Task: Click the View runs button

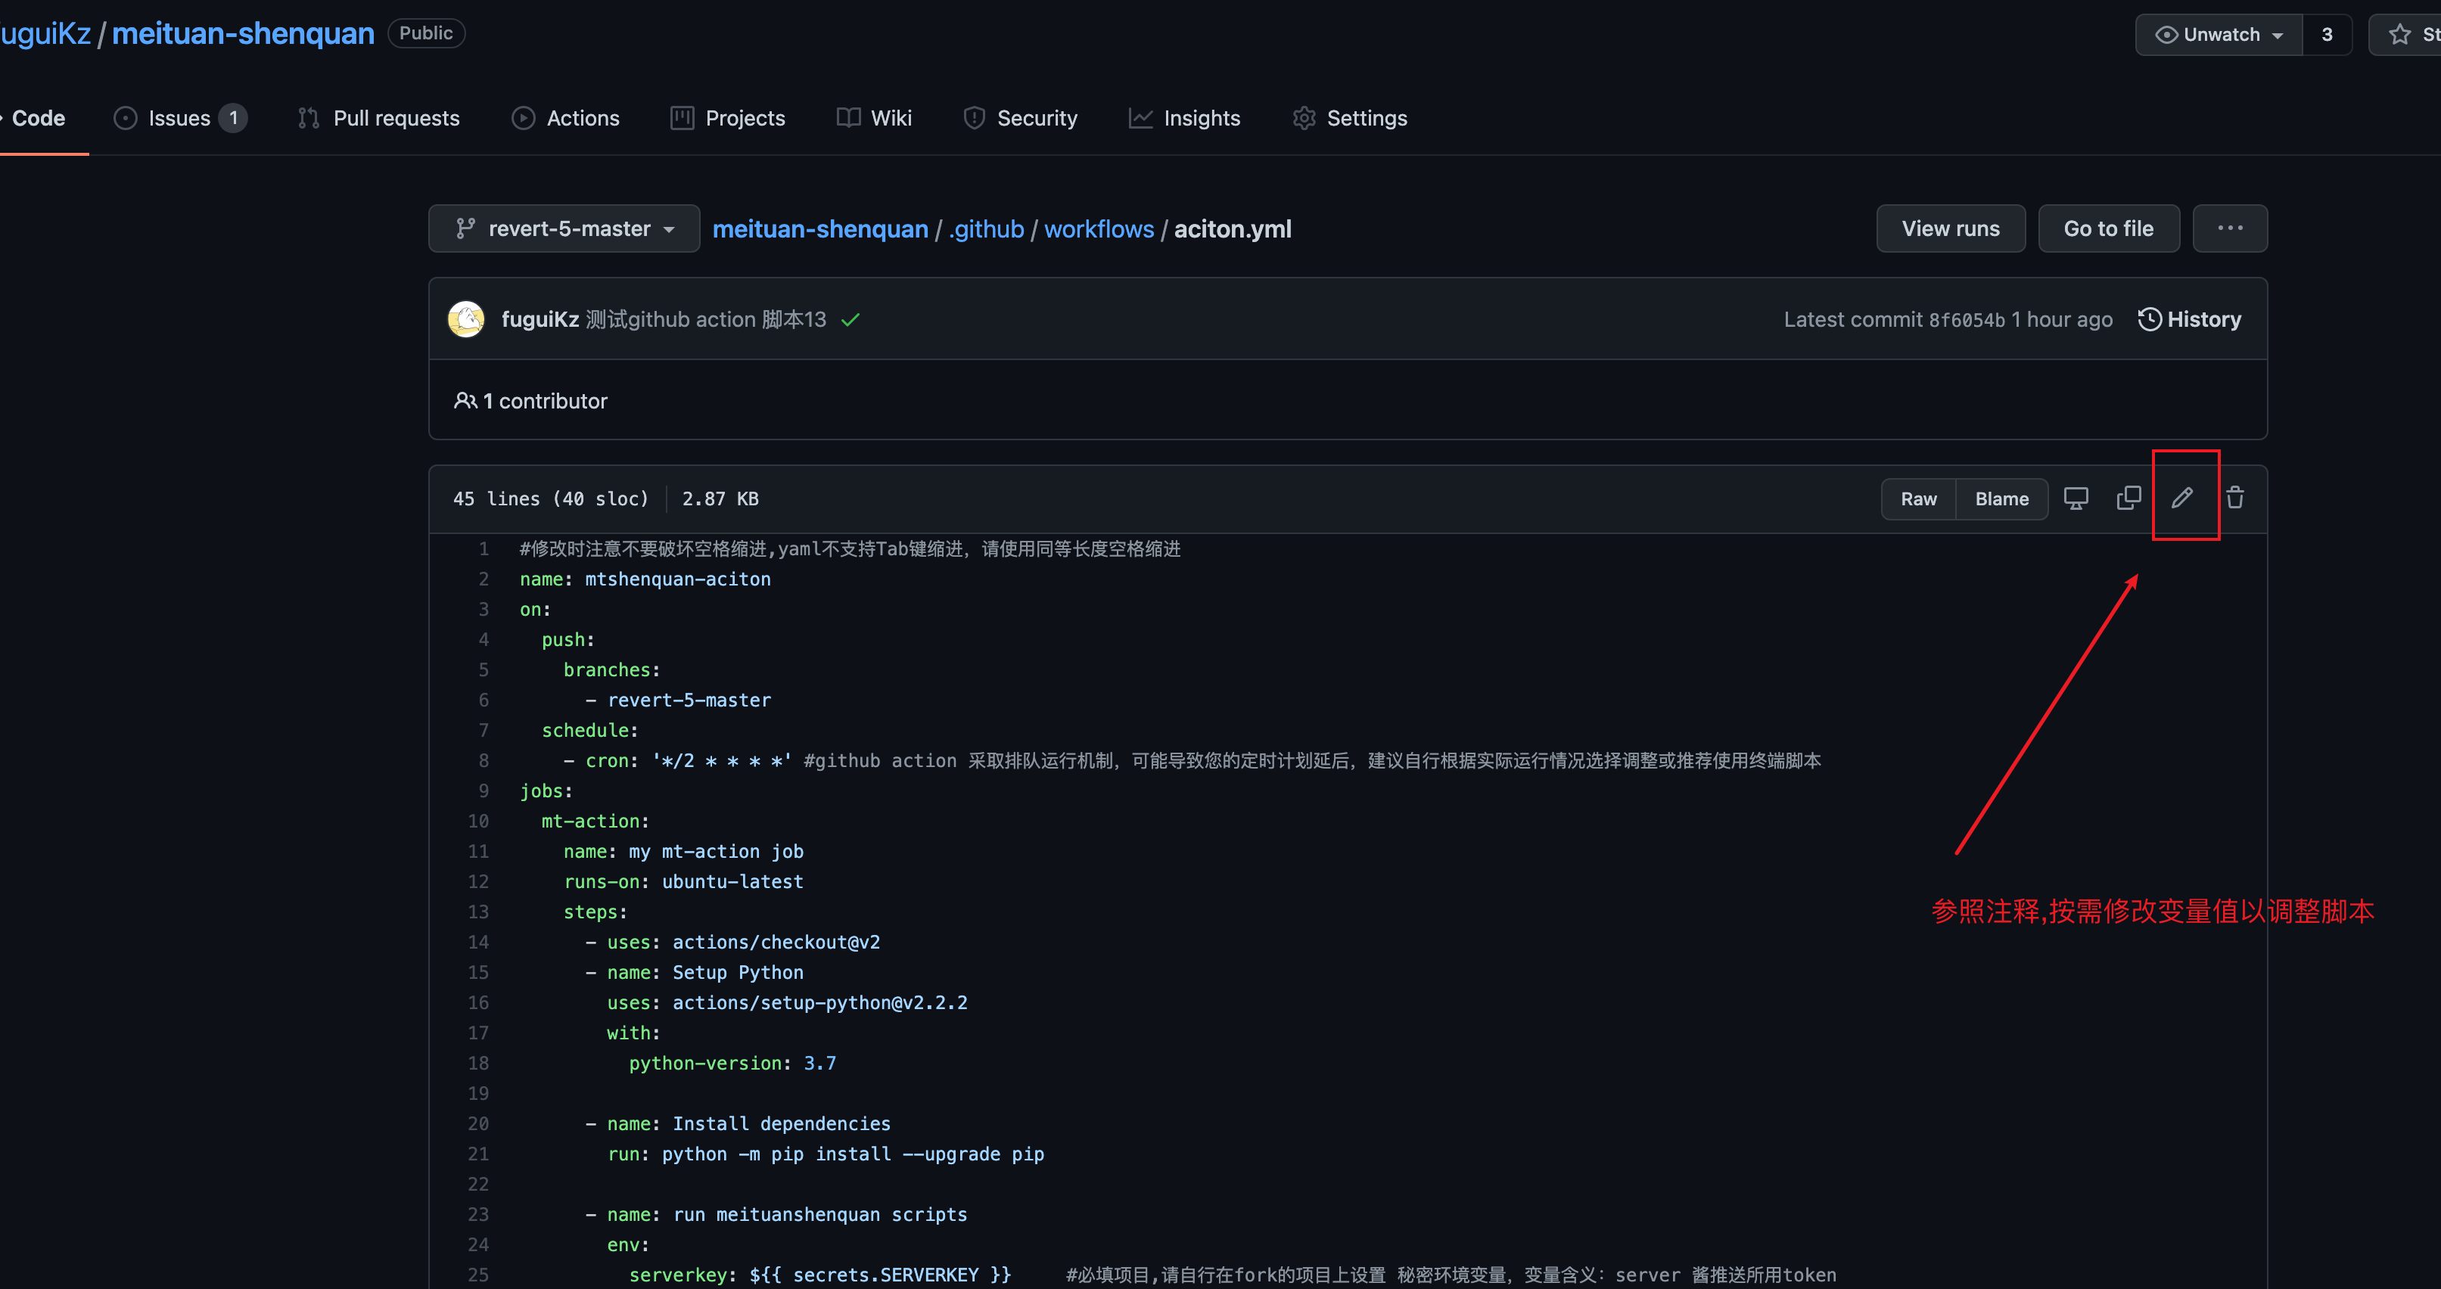Action: click(x=1950, y=228)
